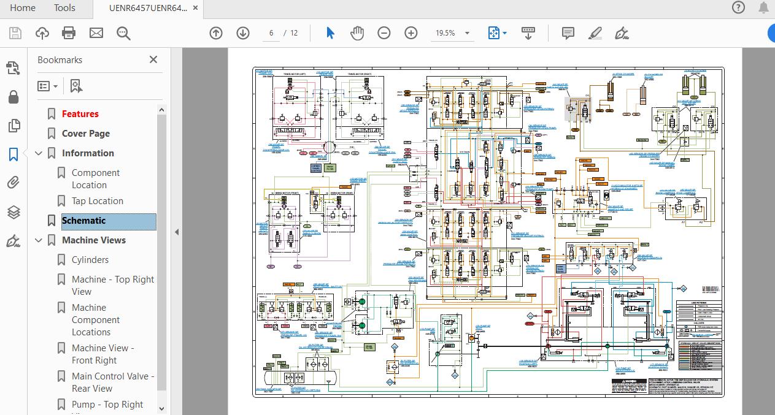This screenshot has height=415, width=775.
Task: Click the Print file icon
Action: coord(69,33)
